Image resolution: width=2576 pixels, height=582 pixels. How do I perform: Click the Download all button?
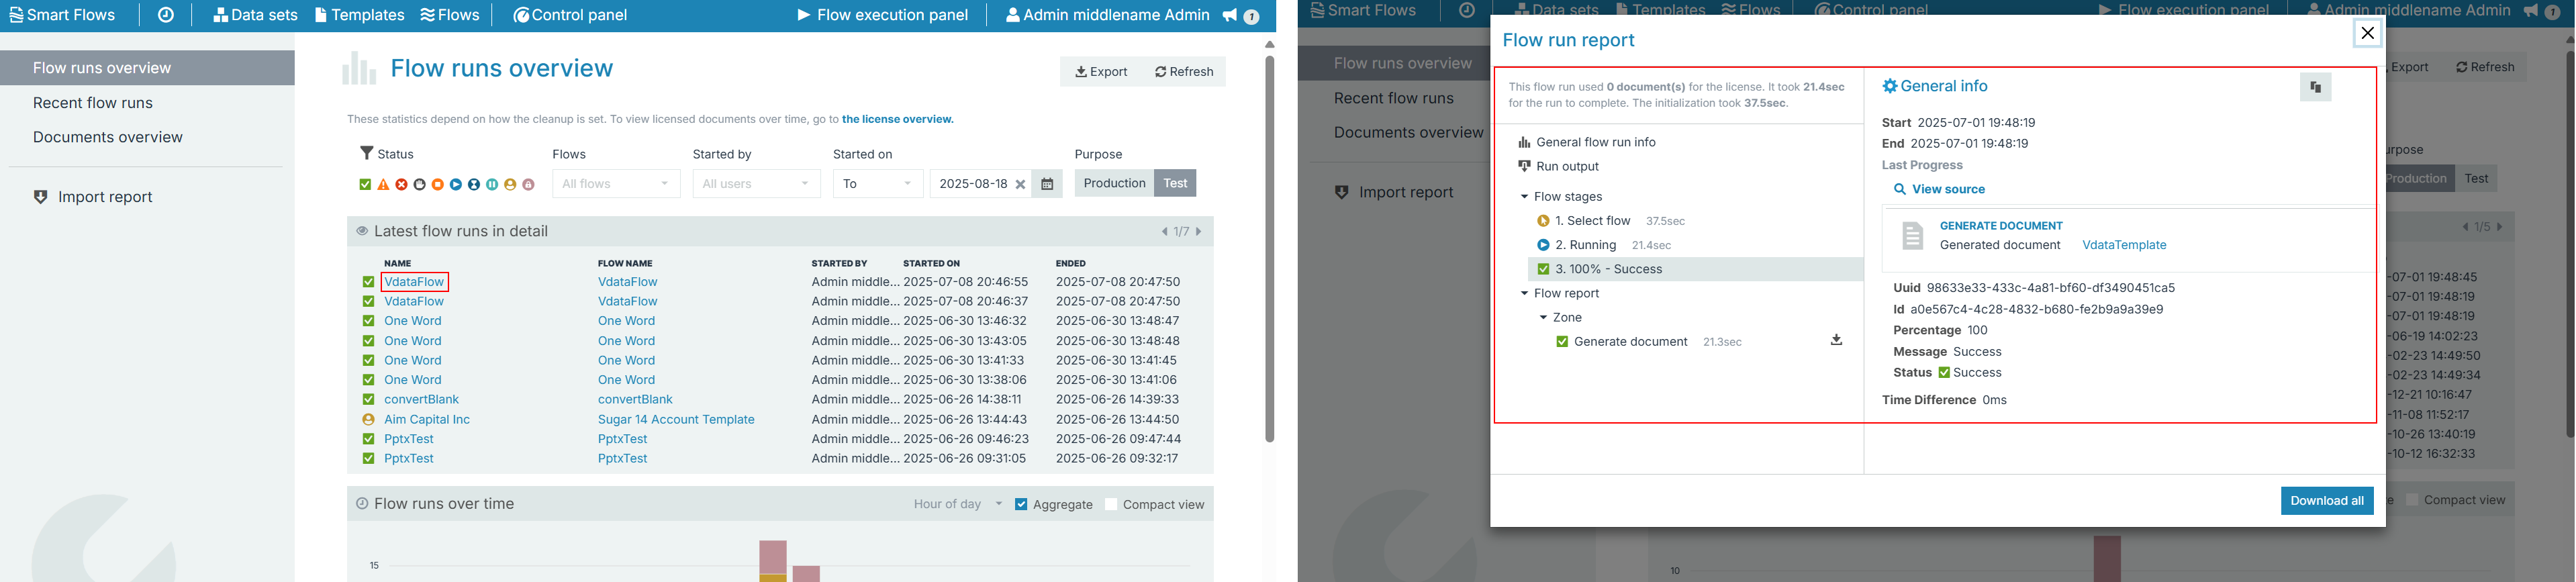tap(2327, 501)
